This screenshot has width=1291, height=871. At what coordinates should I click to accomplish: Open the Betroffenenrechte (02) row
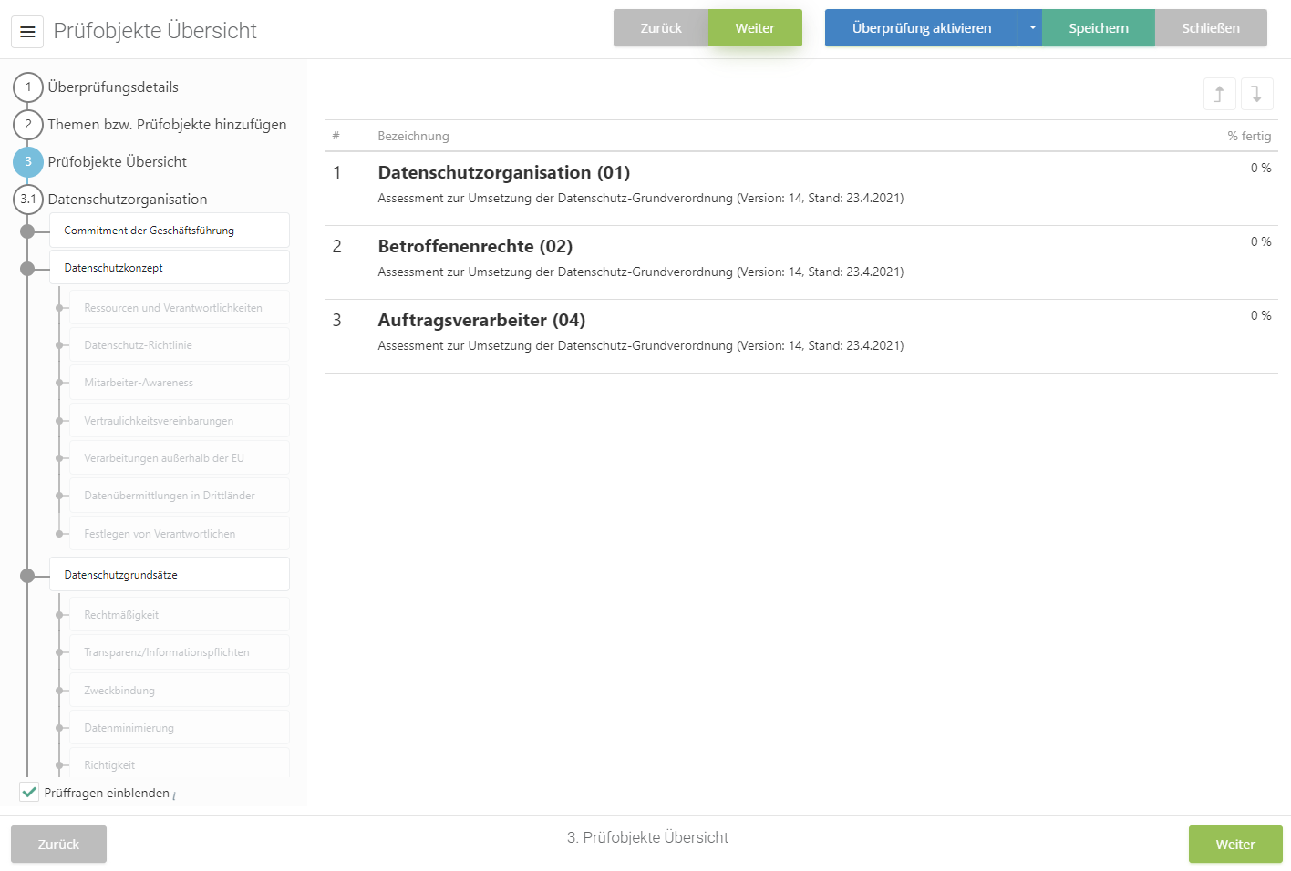click(x=475, y=247)
